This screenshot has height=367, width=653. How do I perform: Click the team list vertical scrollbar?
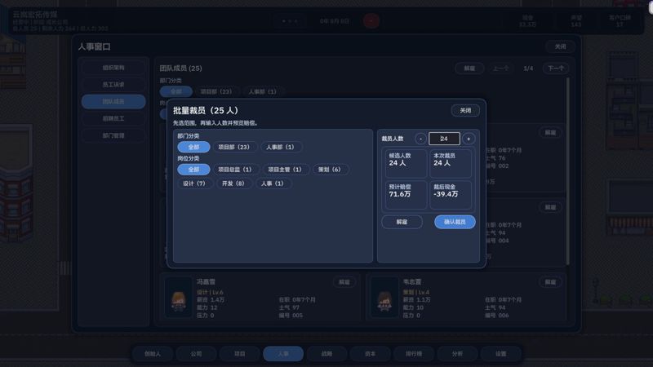(567, 170)
